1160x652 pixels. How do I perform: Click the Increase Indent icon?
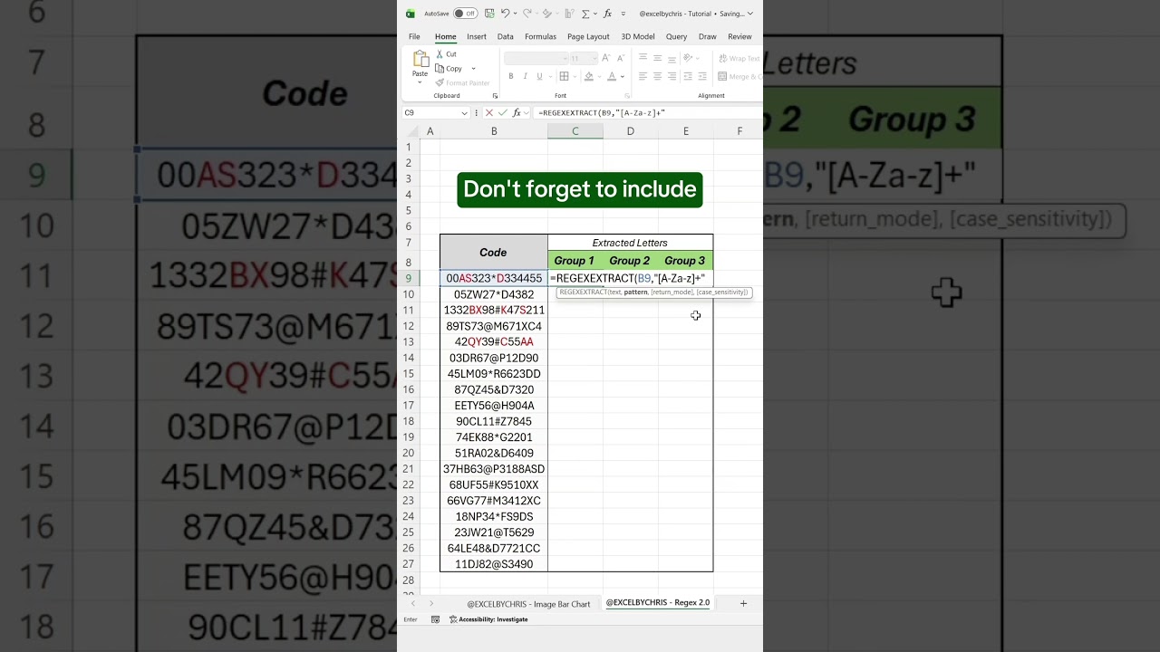[702, 77]
